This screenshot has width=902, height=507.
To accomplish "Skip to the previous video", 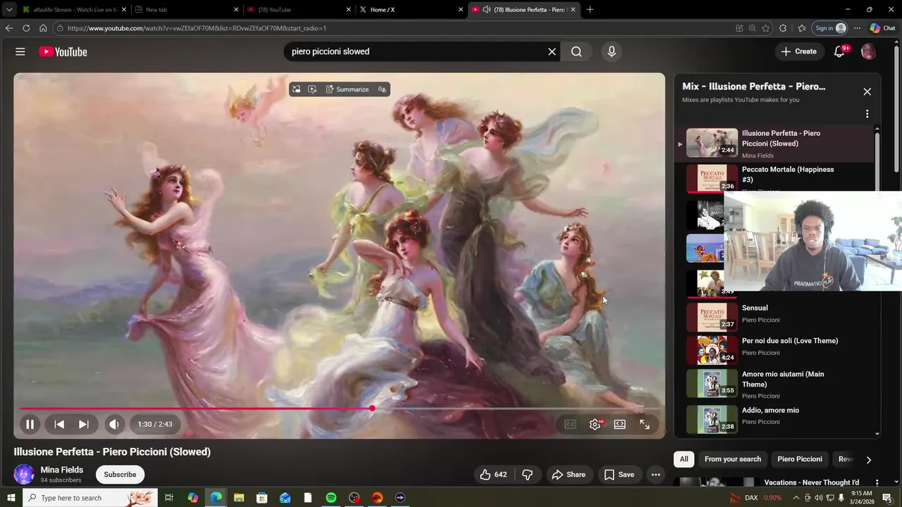I will 59,424.
